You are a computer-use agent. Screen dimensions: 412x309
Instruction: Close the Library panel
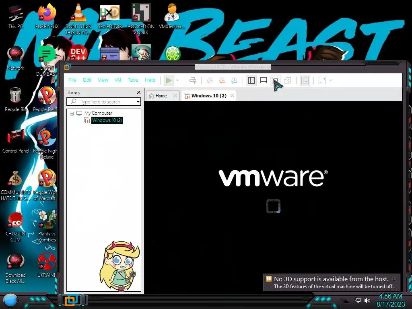tap(139, 92)
